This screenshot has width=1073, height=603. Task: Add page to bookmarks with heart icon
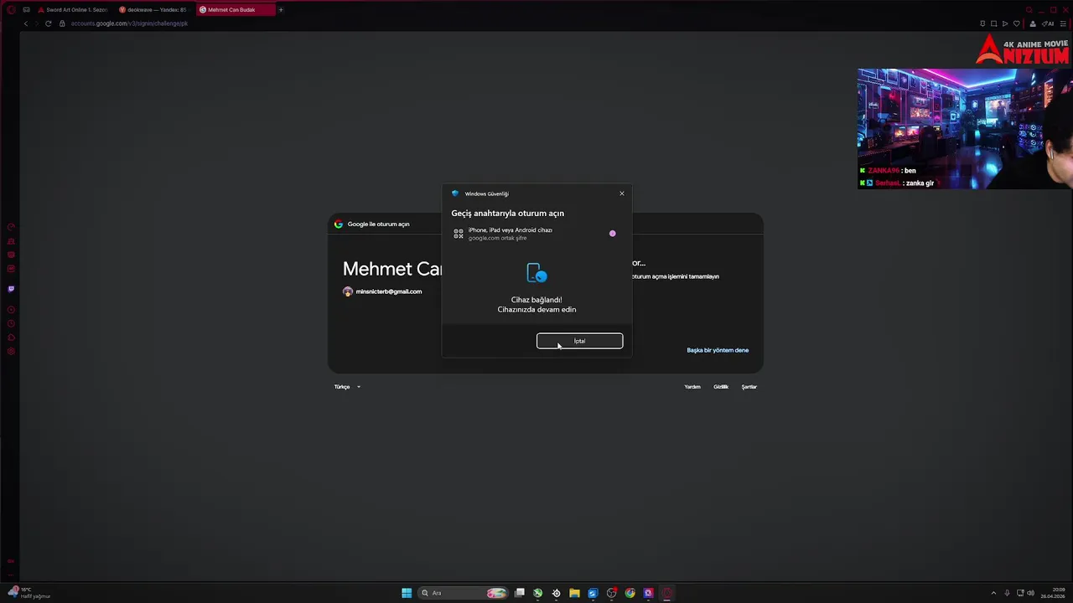(x=1017, y=23)
